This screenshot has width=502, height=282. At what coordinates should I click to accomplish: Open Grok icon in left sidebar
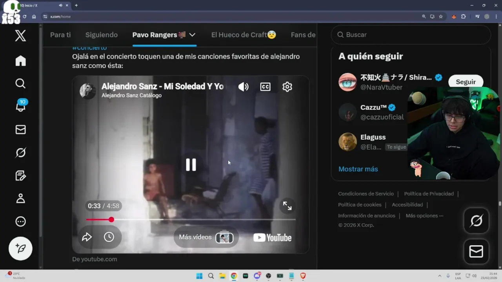click(x=20, y=152)
